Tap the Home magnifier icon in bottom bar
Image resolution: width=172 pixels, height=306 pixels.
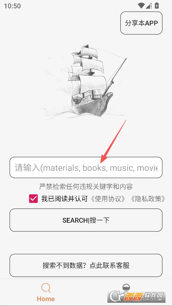46,288
